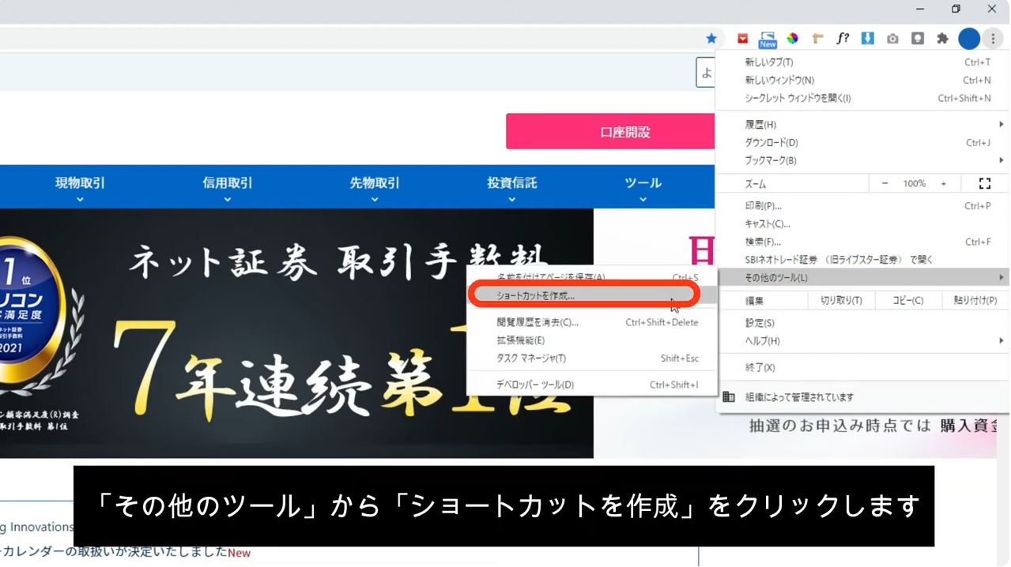Click 切り取り(T) in edit row
This screenshot has width=1011, height=567.
click(841, 301)
